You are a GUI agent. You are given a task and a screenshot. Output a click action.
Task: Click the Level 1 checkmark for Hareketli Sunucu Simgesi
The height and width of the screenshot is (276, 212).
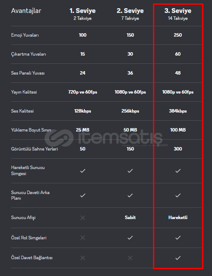click(83, 171)
